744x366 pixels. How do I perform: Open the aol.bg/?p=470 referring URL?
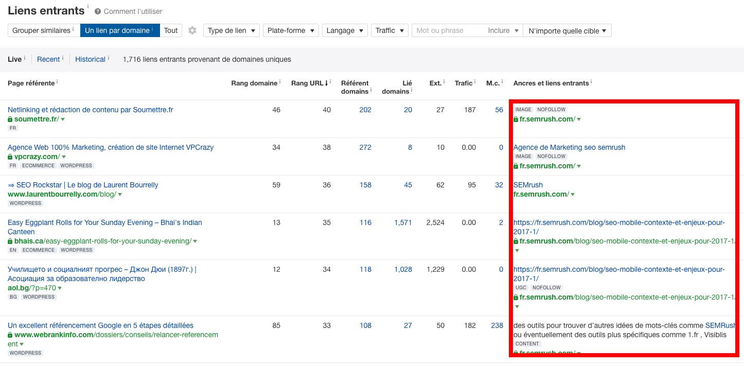(32, 288)
